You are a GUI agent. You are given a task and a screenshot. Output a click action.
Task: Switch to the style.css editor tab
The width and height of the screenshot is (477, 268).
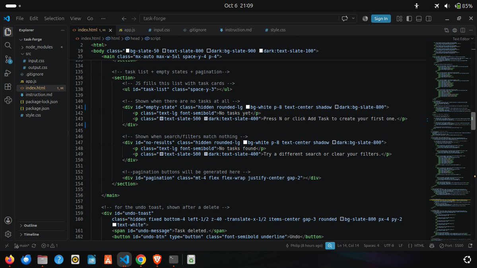(275, 30)
